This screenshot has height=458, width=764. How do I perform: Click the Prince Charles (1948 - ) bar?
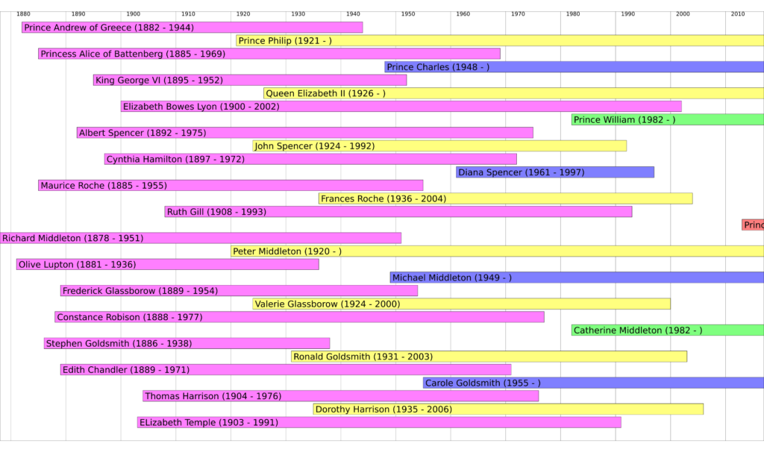[x=574, y=66]
